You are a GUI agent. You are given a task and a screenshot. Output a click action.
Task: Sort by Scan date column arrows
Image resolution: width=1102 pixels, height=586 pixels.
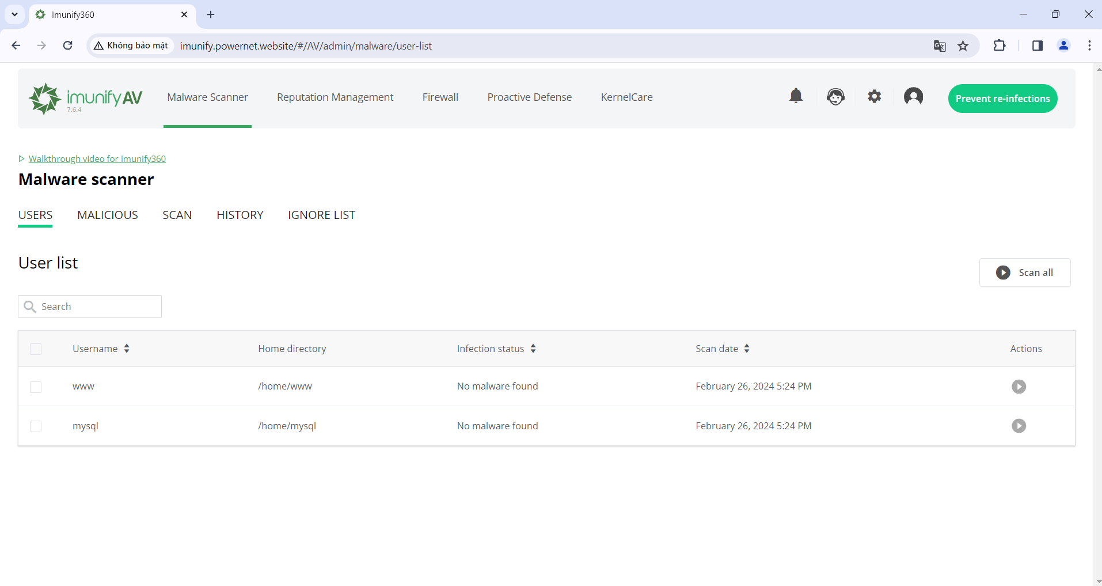747,349
